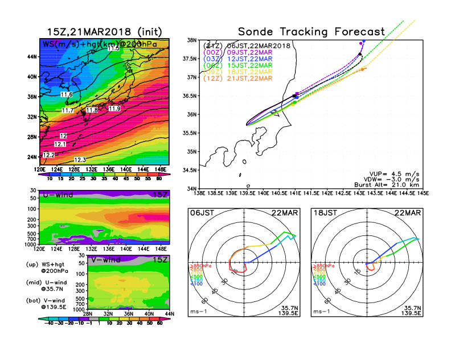Select the "(21Z) 06JST,22MAR2018" legend entry
451x348 pixels.
coord(247,45)
